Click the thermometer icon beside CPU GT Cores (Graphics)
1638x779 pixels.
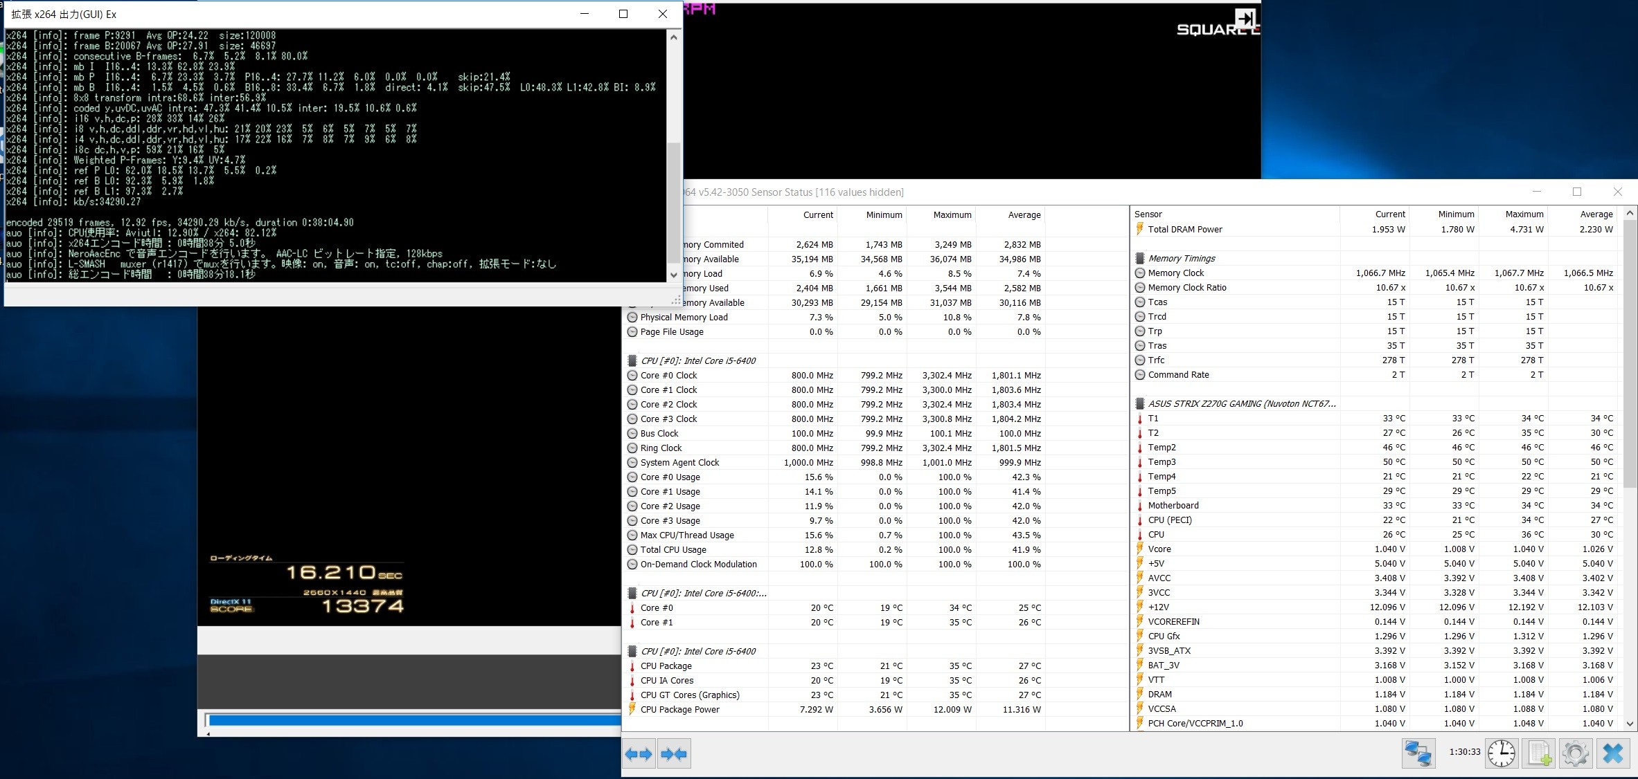632,695
